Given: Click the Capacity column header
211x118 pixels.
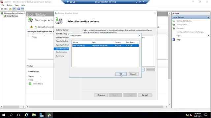Looking at the screenshot, I should (x=119, y=42).
